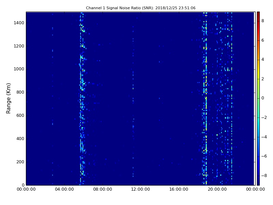
Task: Click the 12:00:00 time tick label
Action: [x=141, y=189]
